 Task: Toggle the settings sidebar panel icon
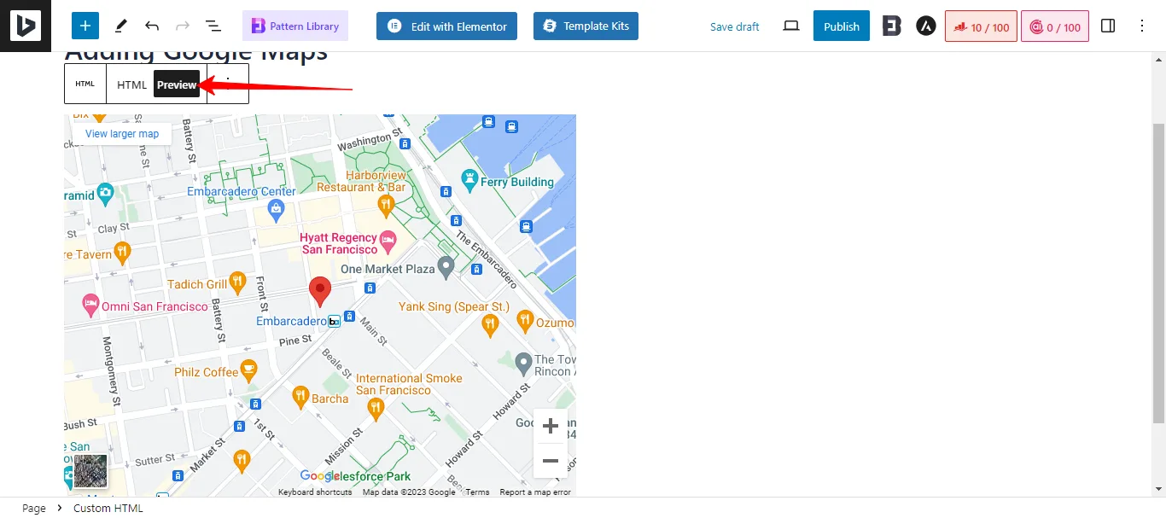tap(1108, 26)
